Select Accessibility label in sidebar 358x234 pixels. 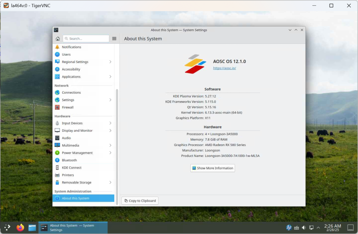click(x=71, y=69)
